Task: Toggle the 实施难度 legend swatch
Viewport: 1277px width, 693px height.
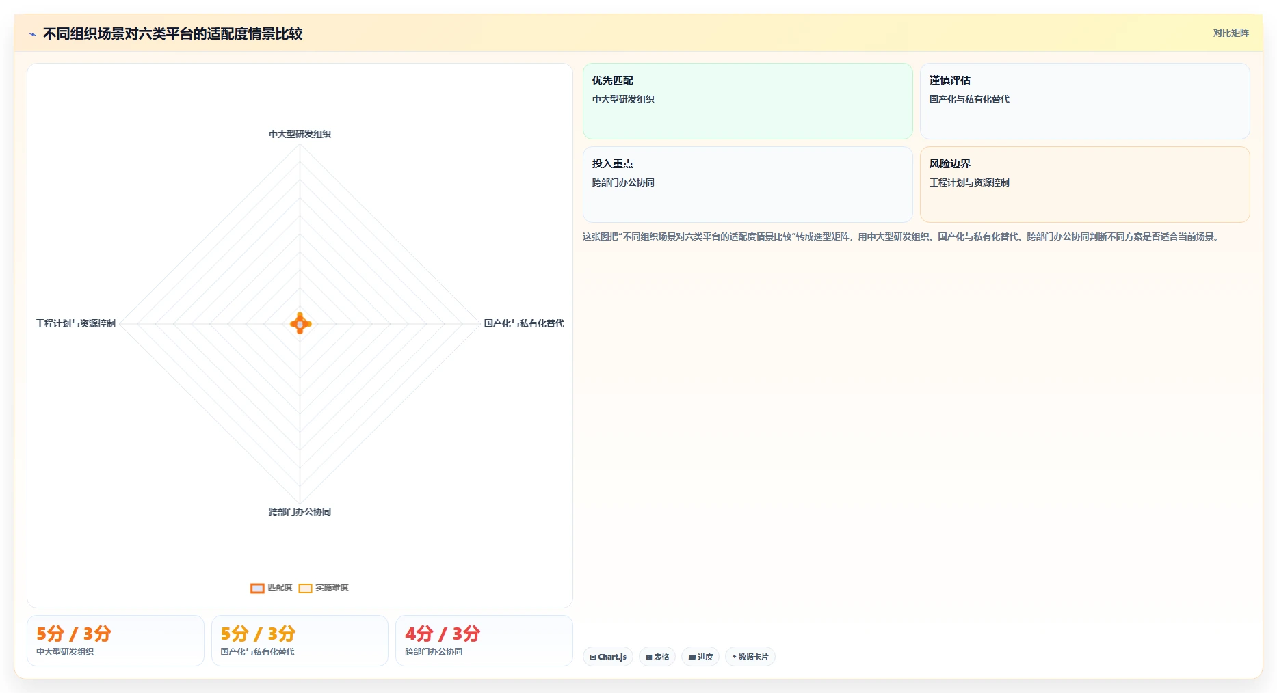Action: point(305,588)
